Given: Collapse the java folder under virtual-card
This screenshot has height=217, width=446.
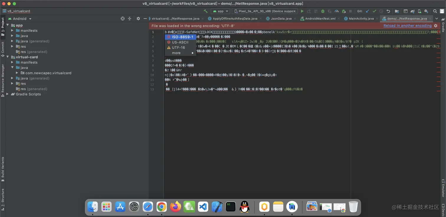Looking at the screenshot, I should [12, 68].
